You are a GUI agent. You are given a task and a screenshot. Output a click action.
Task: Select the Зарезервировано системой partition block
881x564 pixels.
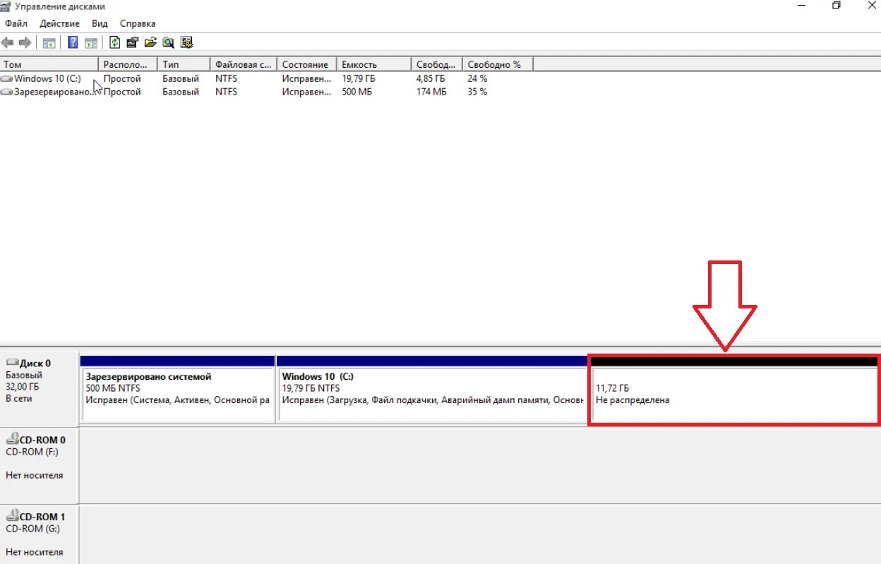178,389
